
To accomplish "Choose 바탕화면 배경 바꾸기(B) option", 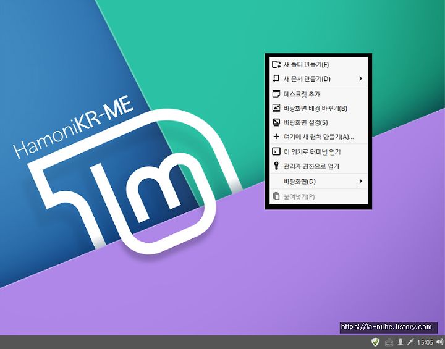I will coord(318,108).
